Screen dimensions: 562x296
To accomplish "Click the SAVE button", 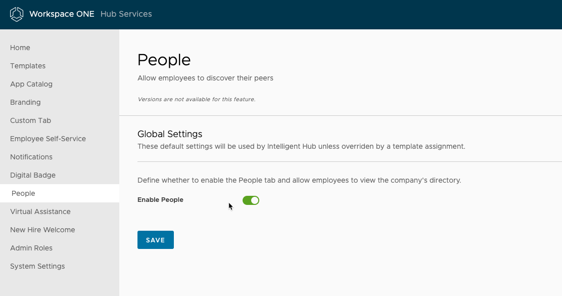I will pos(155,239).
